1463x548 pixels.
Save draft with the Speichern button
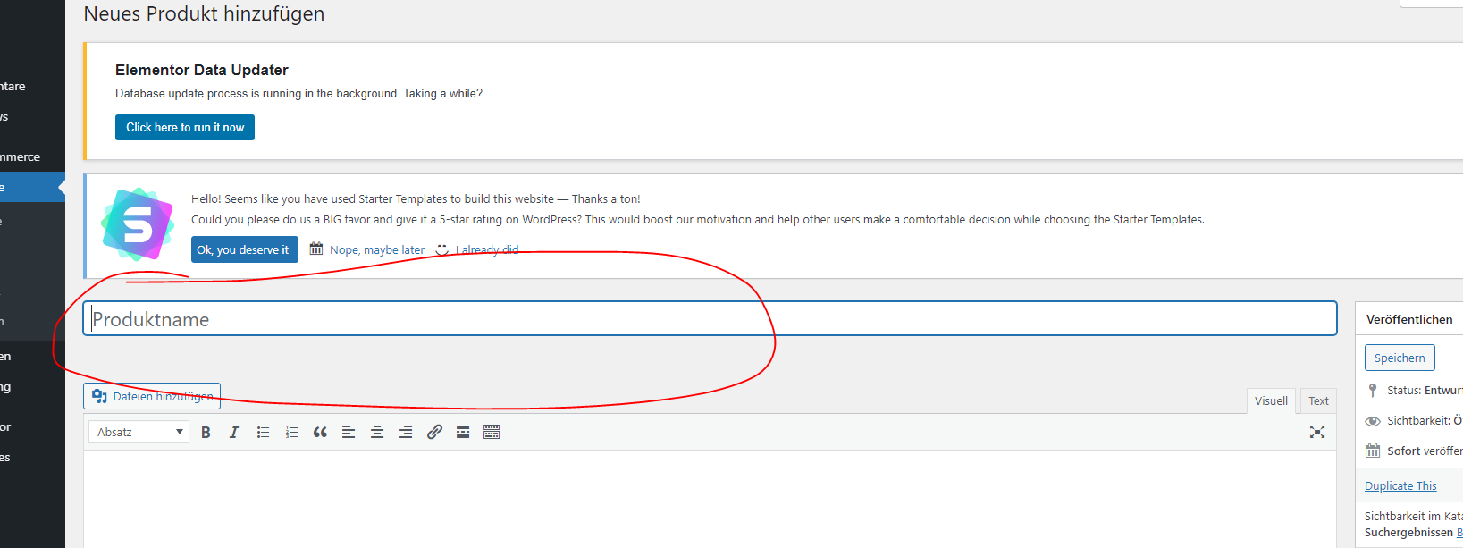click(1399, 358)
